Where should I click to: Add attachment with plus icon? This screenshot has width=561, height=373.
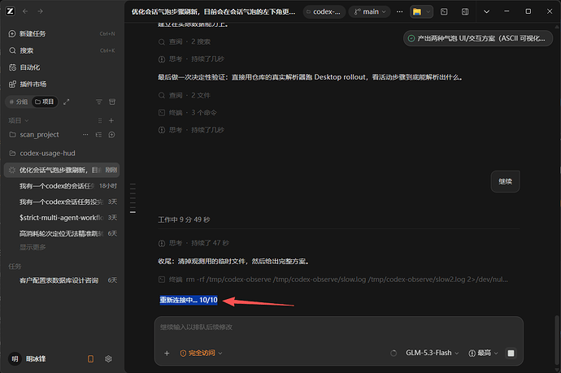[x=167, y=353]
